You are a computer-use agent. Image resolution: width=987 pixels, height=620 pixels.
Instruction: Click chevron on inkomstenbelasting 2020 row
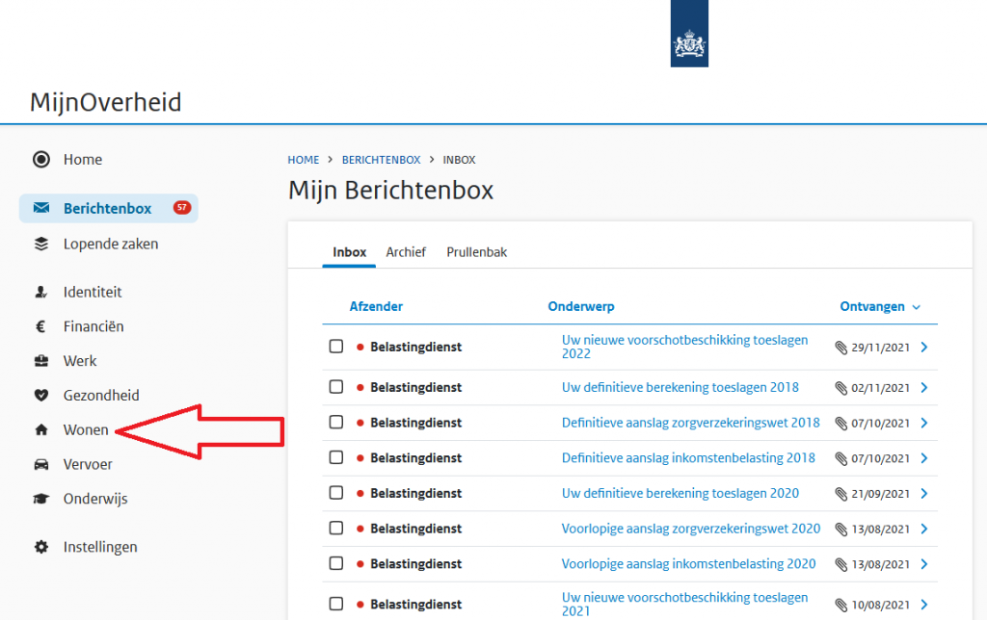click(924, 563)
